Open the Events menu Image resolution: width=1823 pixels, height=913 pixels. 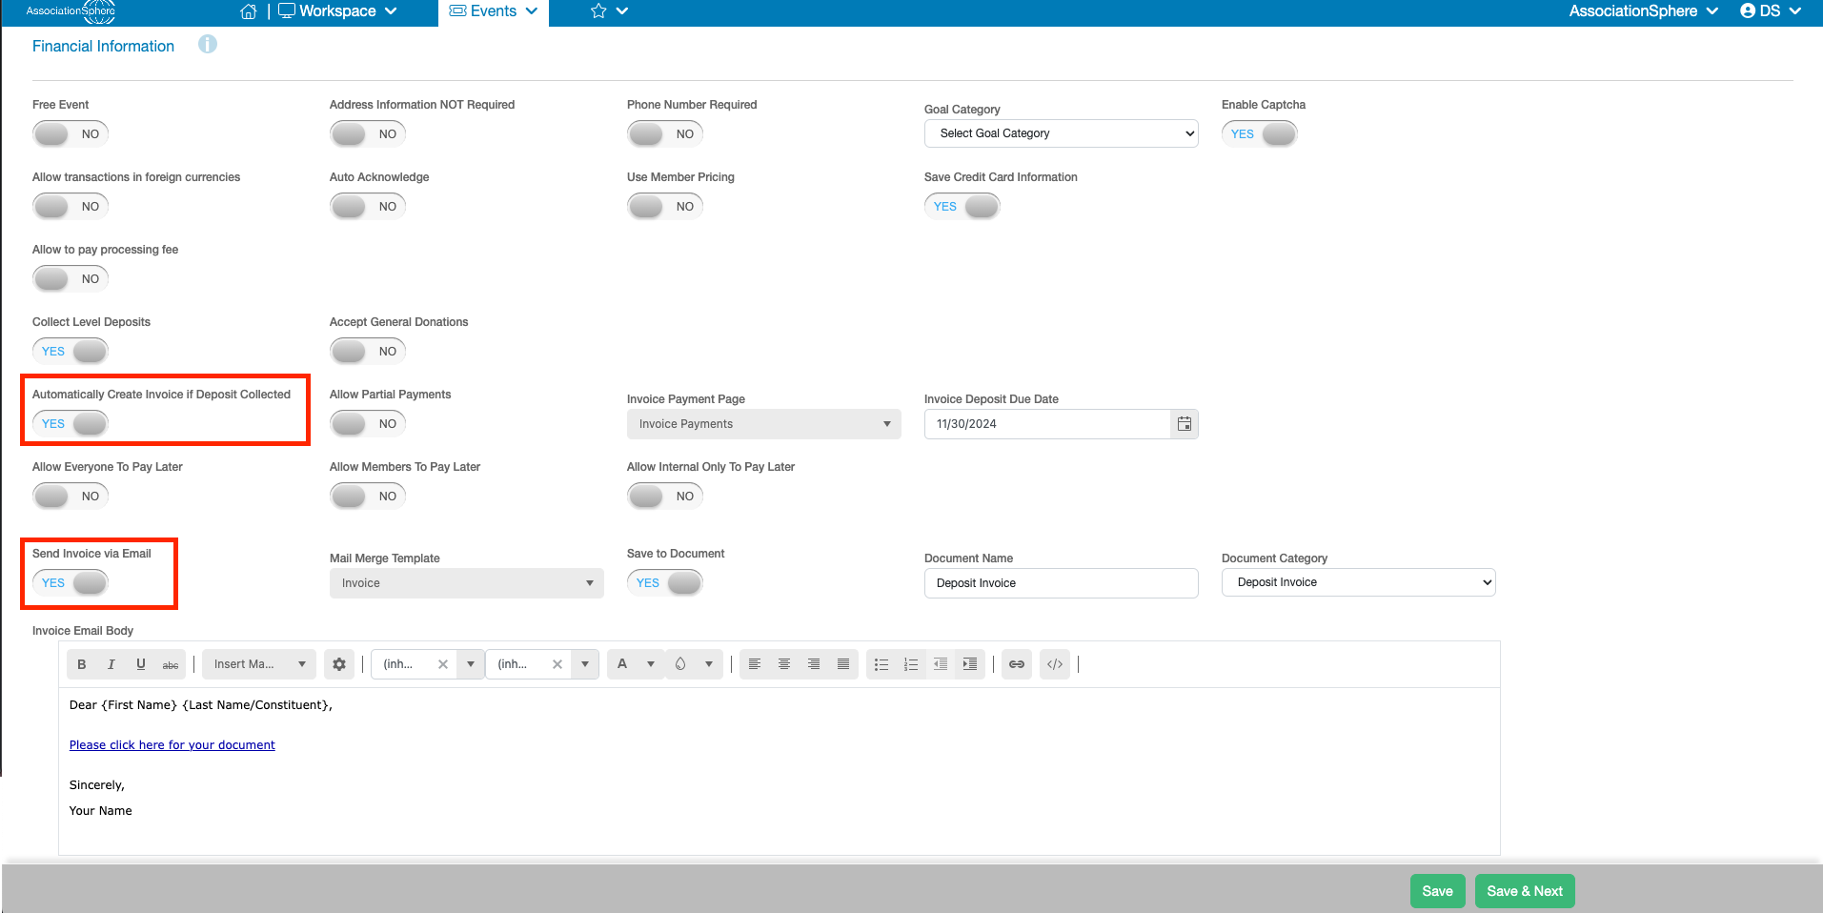494,11
